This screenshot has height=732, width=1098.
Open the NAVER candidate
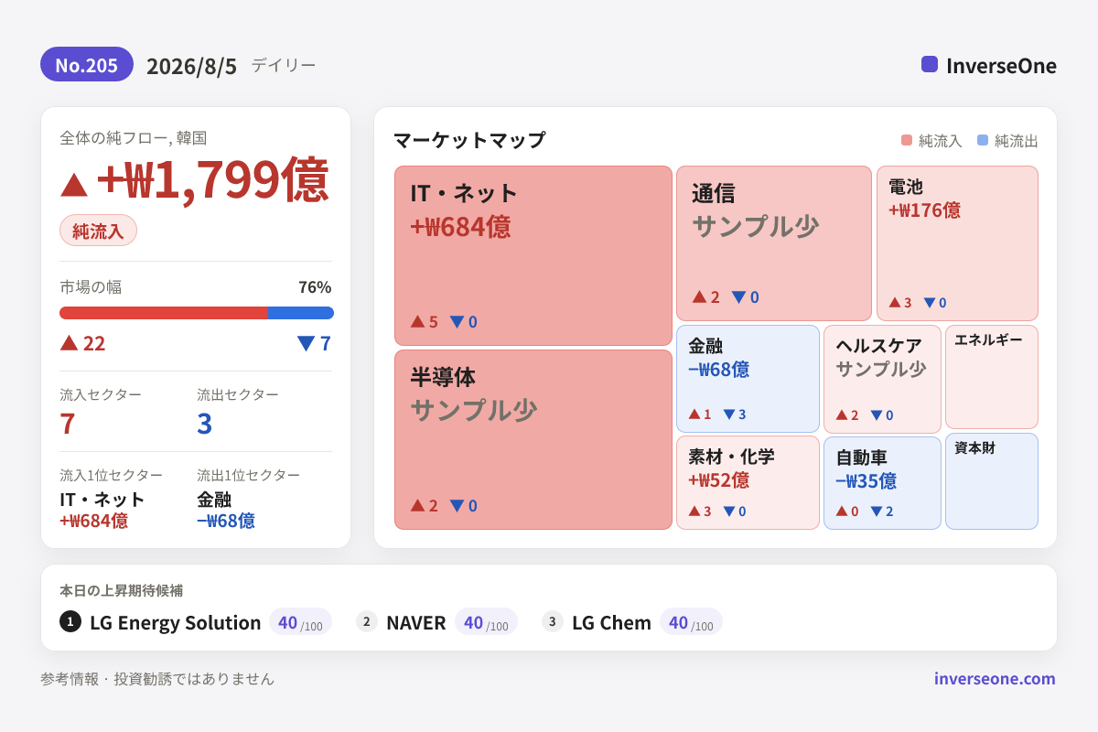(x=416, y=622)
